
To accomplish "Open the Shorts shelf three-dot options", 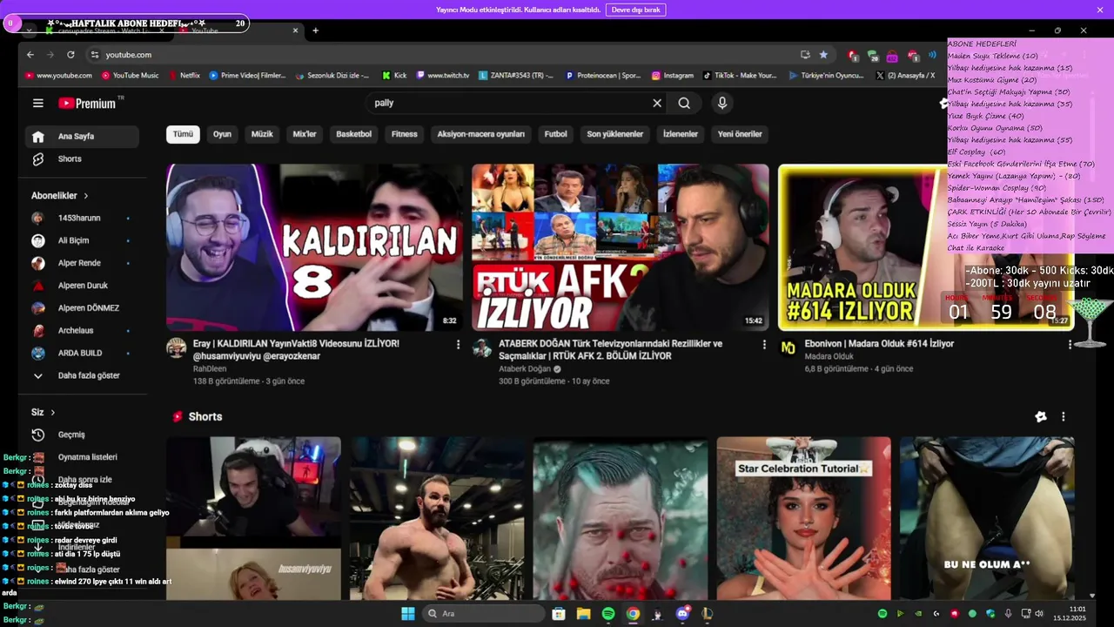I will pyautogui.click(x=1063, y=417).
